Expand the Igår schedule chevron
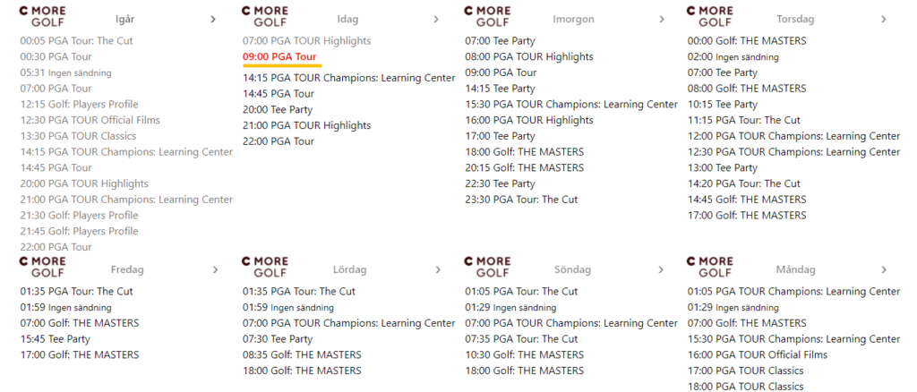 point(213,20)
